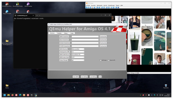Click the PC-BIOS-Verzeichnis path input field
This screenshot has width=173, height=99.
pyautogui.click(x=85, y=46)
